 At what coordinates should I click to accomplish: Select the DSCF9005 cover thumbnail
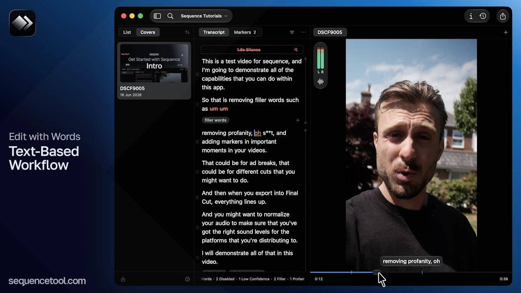[154, 63]
